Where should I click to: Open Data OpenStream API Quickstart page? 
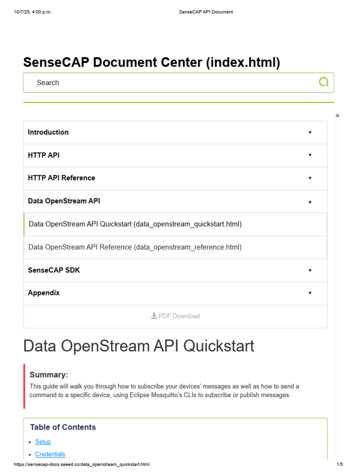[135, 224]
